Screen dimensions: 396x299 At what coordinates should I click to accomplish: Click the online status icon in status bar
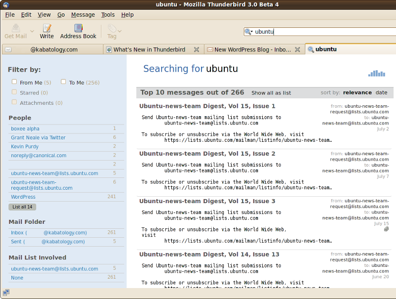click(6, 293)
